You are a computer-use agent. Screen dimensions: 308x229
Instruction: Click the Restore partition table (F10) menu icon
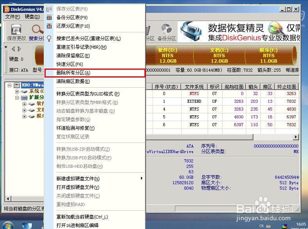tap(49, 26)
